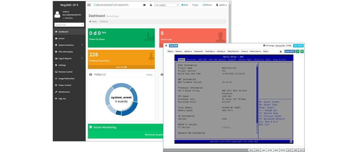Click the Settings gear icon in sidebar
The image size is (355, 152).
[x=56, y=65]
